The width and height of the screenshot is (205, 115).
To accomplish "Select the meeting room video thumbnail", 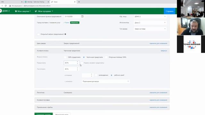I will click(191, 9).
